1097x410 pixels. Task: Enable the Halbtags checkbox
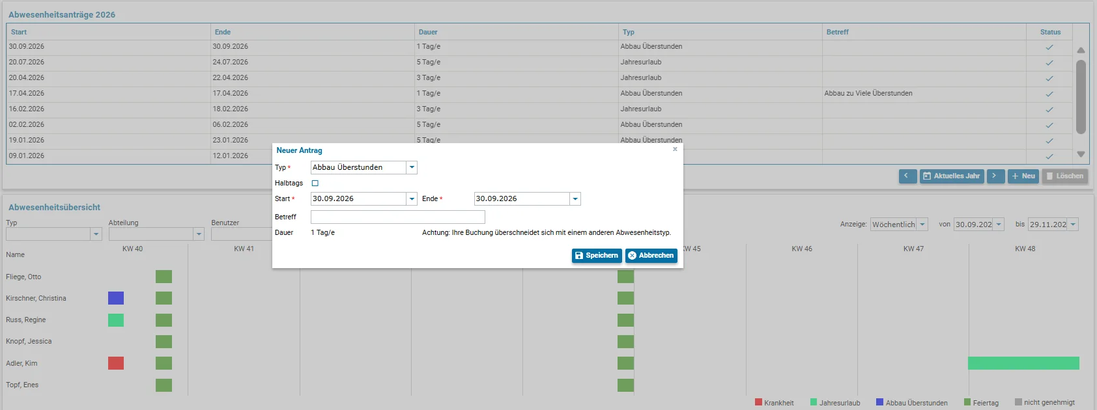coord(315,184)
